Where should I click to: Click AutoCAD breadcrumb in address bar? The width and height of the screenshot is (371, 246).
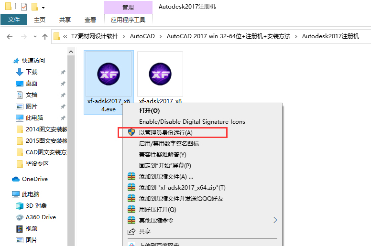pyautogui.click(x=142, y=36)
